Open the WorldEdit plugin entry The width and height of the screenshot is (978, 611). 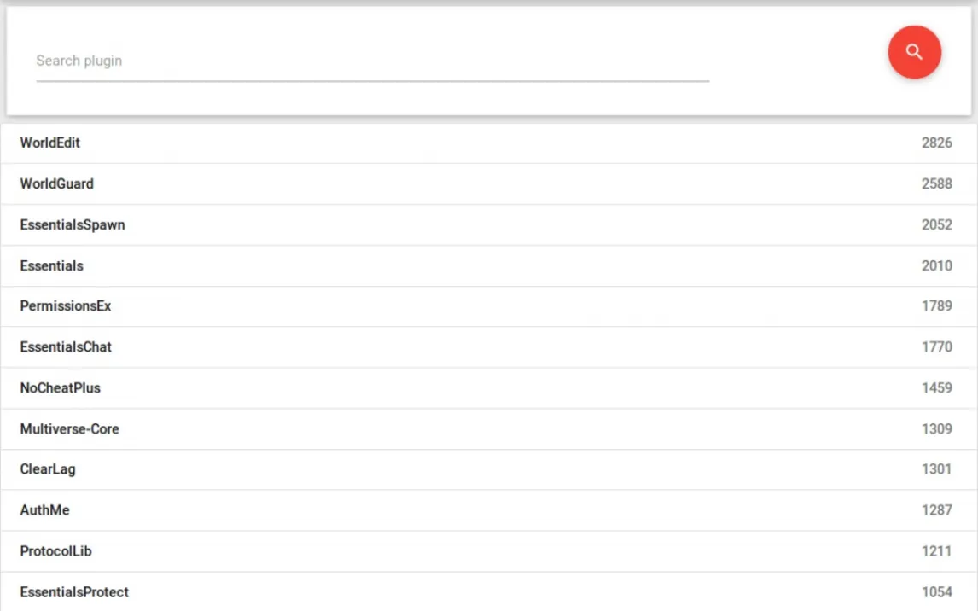tap(50, 143)
